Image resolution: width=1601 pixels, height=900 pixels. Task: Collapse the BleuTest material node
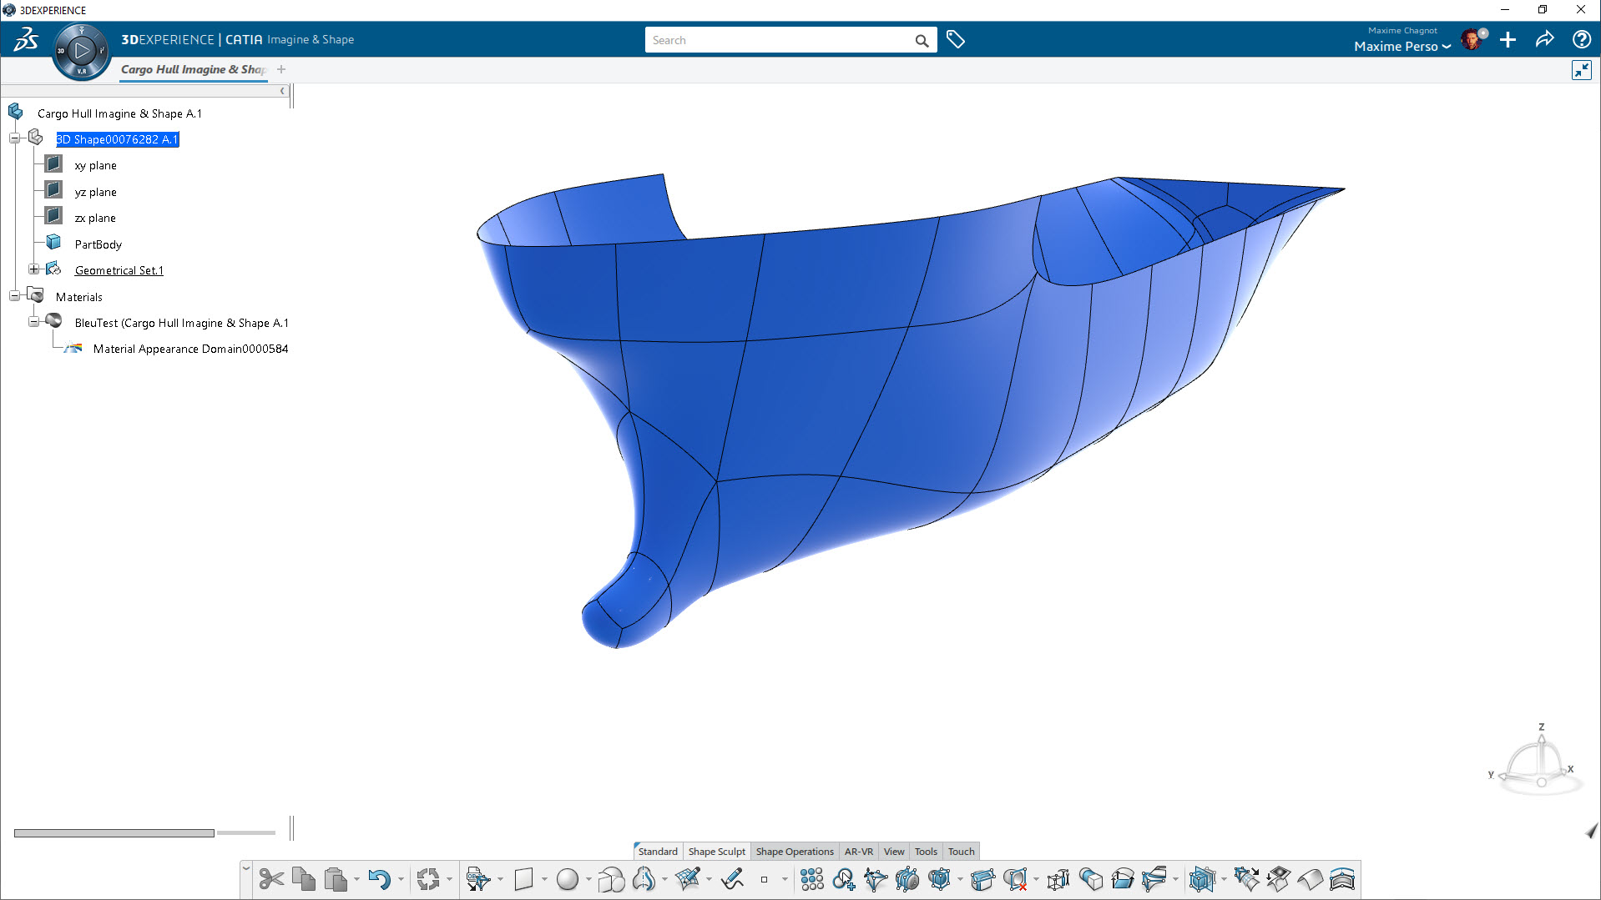click(x=33, y=322)
